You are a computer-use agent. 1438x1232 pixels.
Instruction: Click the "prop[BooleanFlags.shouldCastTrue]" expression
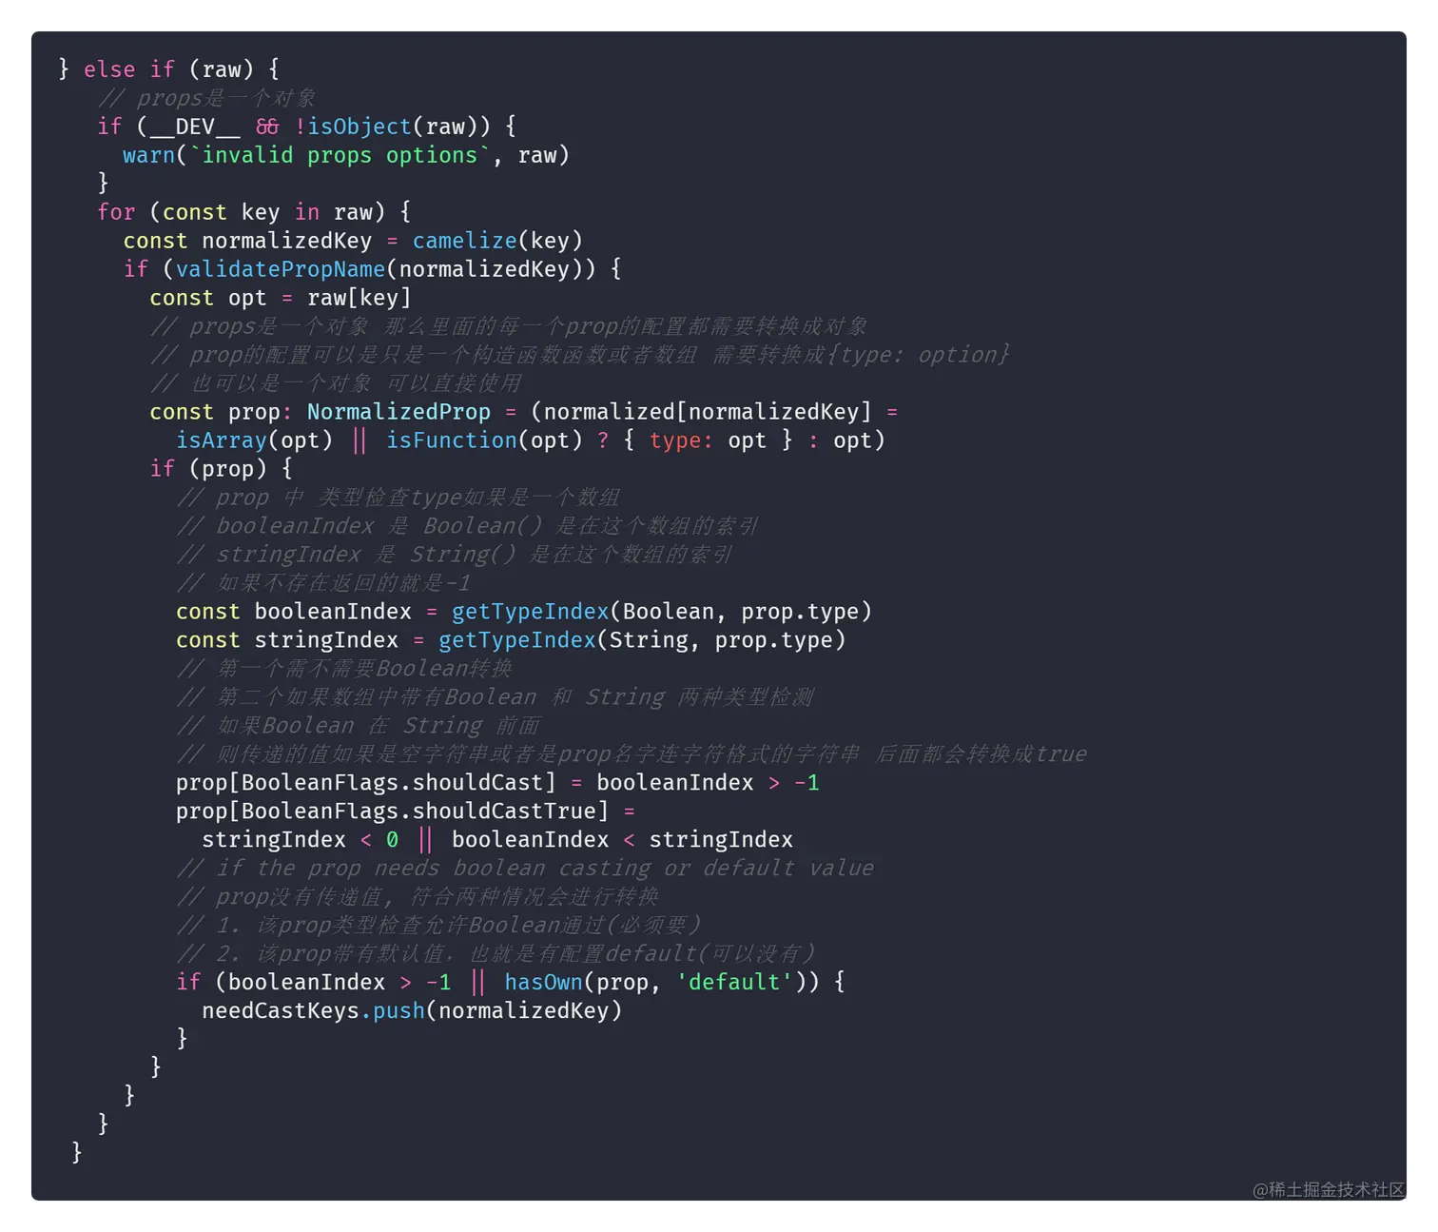392,812
